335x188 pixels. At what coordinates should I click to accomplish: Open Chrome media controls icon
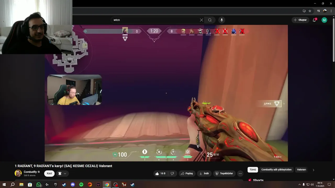click(x=319, y=11)
